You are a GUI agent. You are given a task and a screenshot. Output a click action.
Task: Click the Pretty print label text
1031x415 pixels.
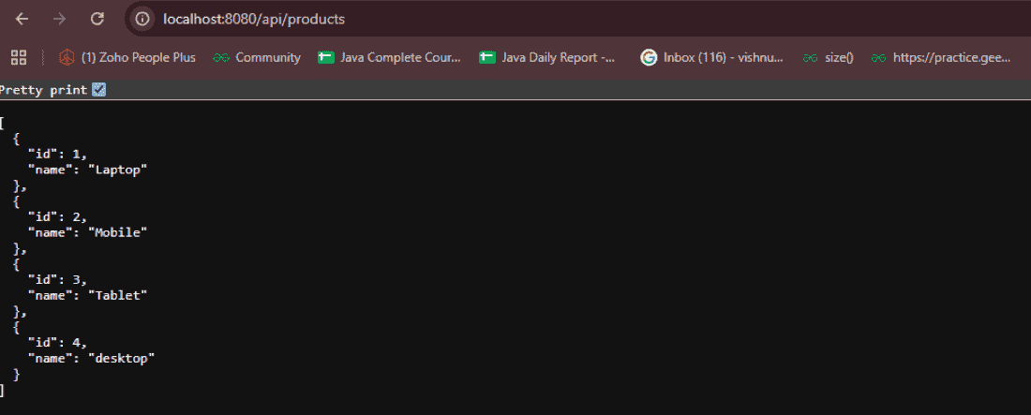point(43,90)
